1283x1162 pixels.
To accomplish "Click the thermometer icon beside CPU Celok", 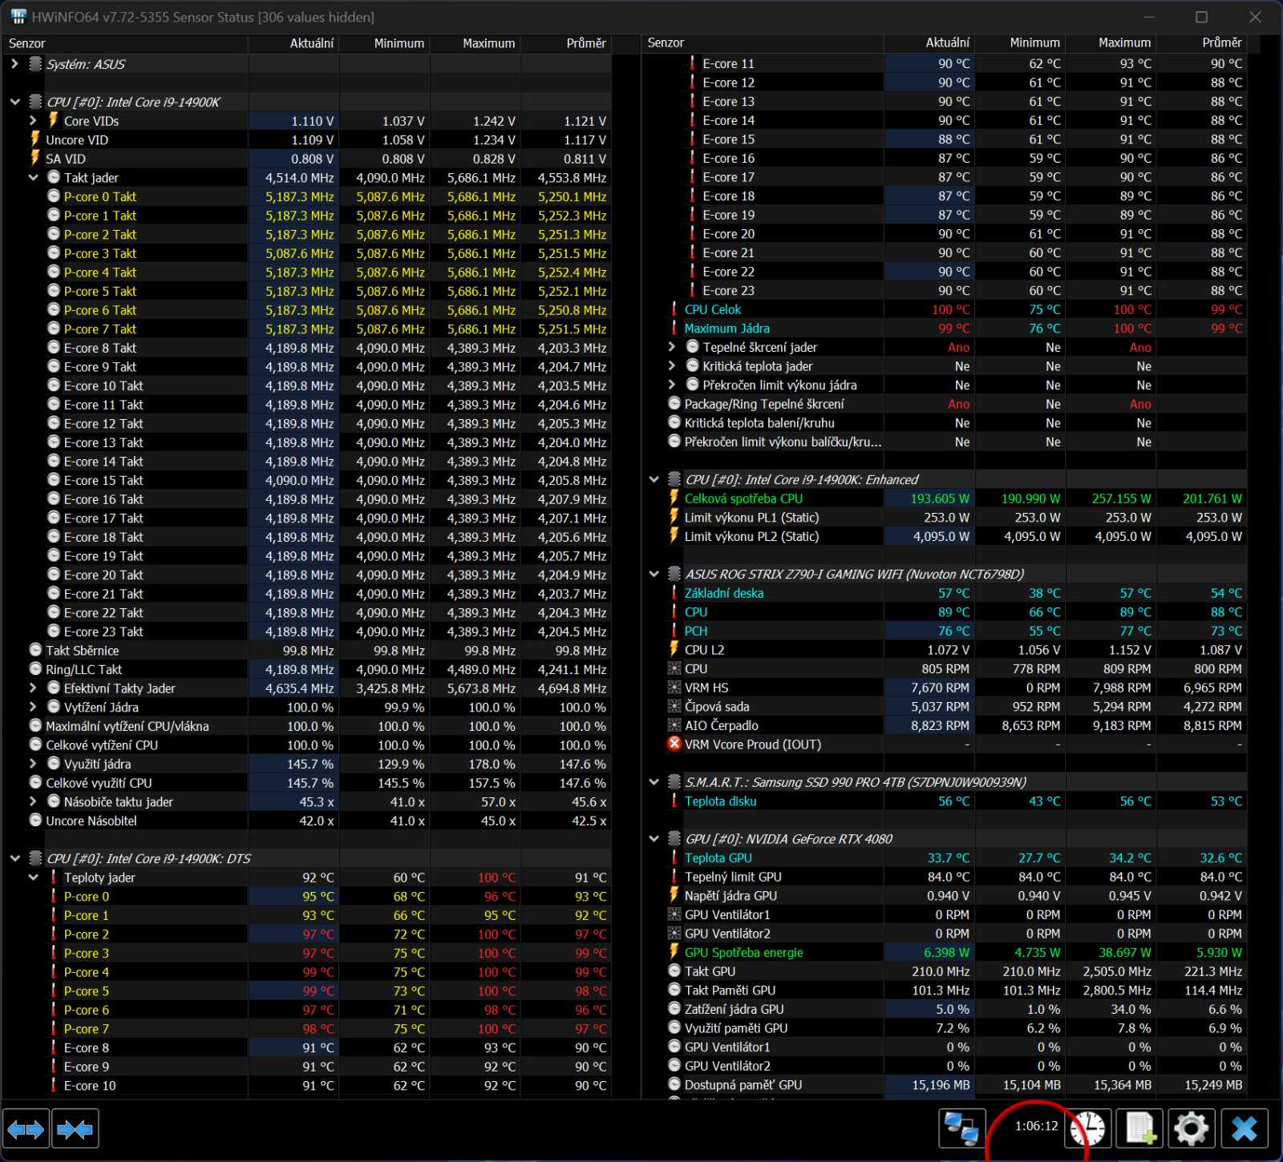I will (674, 309).
